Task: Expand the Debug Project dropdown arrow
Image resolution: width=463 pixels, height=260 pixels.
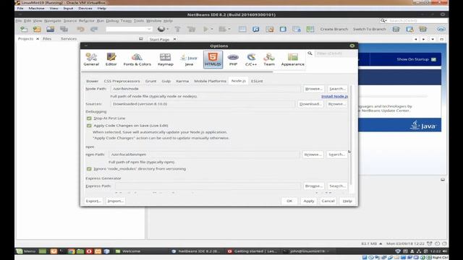Action: point(229,29)
